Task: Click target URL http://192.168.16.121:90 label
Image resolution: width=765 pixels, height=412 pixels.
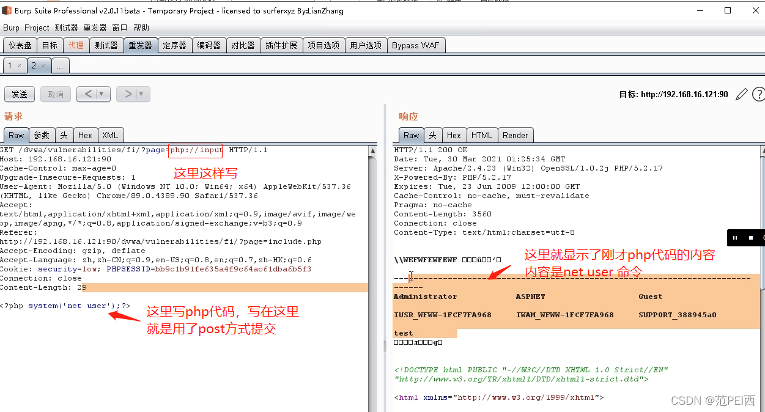Action: coord(673,94)
